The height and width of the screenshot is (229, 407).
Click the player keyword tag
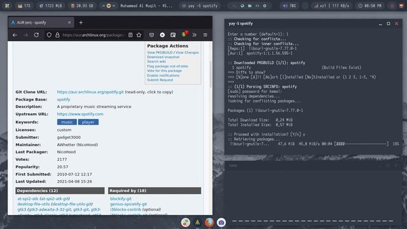click(88, 122)
